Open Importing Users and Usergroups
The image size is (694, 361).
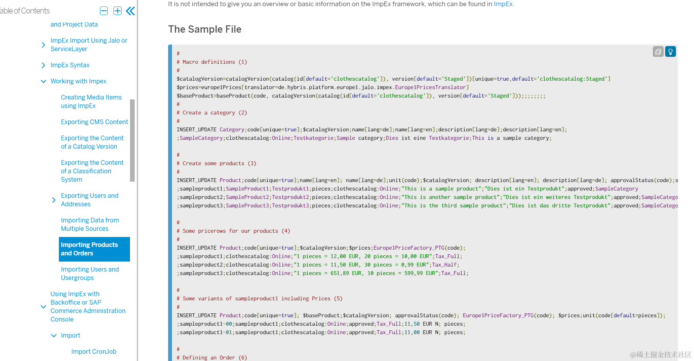point(90,273)
